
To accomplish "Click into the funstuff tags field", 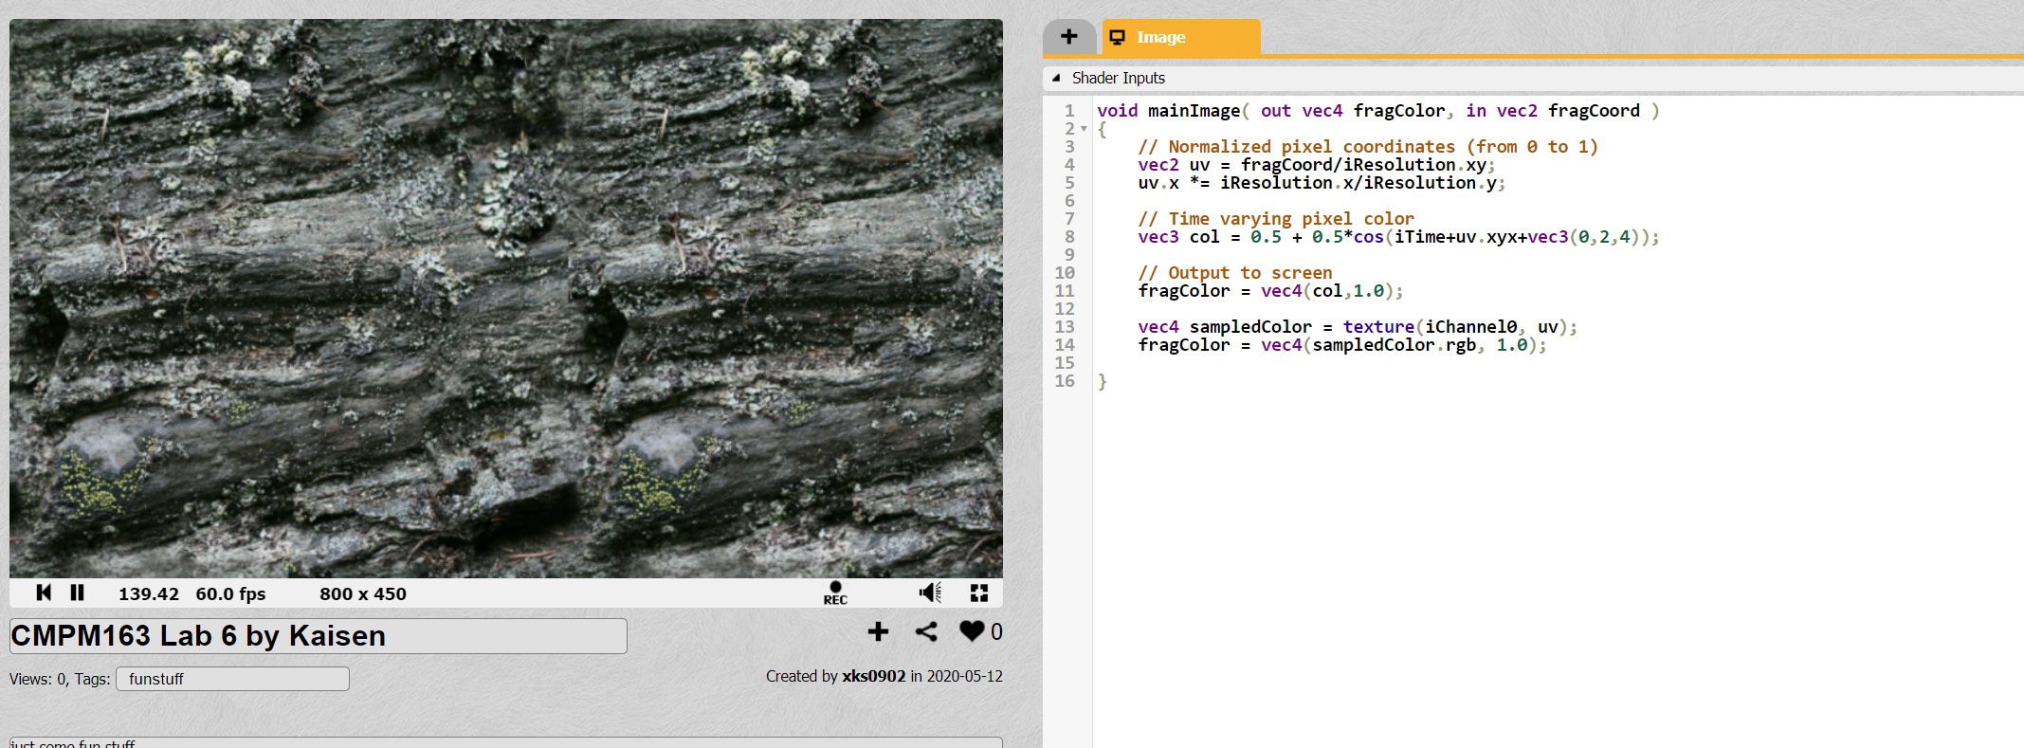I will tap(232, 679).
